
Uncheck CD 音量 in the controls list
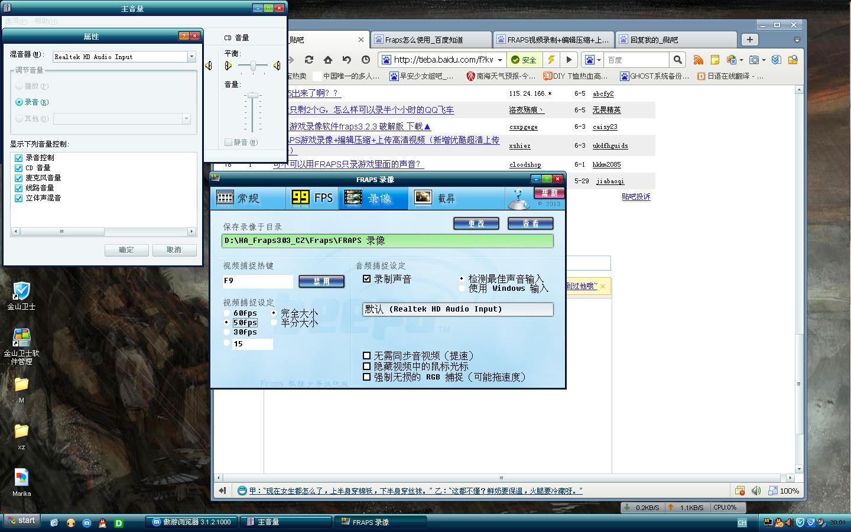[18, 168]
